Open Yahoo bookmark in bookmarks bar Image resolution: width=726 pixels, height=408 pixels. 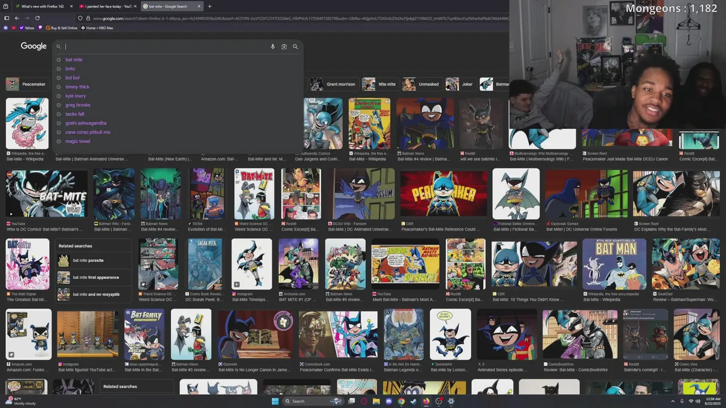pyautogui.click(x=26, y=28)
